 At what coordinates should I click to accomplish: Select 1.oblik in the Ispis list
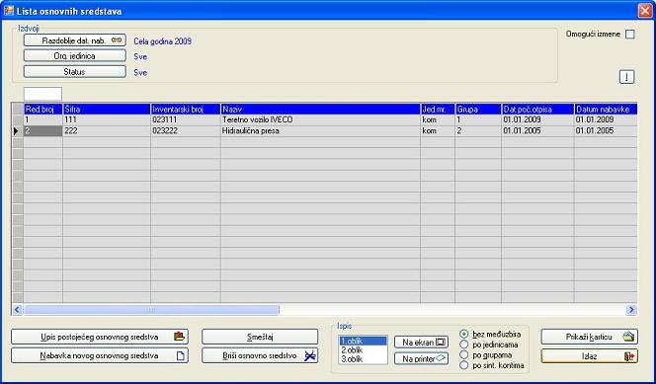[364, 341]
